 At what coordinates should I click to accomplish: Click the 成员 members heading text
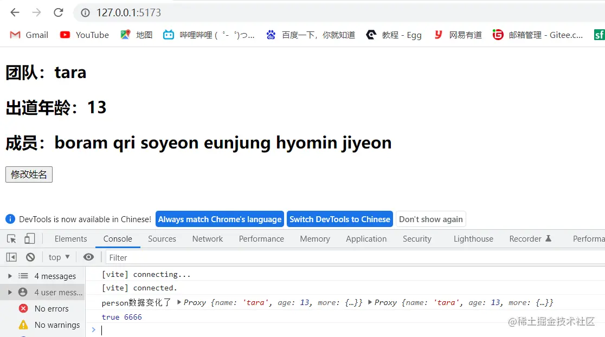[199, 143]
